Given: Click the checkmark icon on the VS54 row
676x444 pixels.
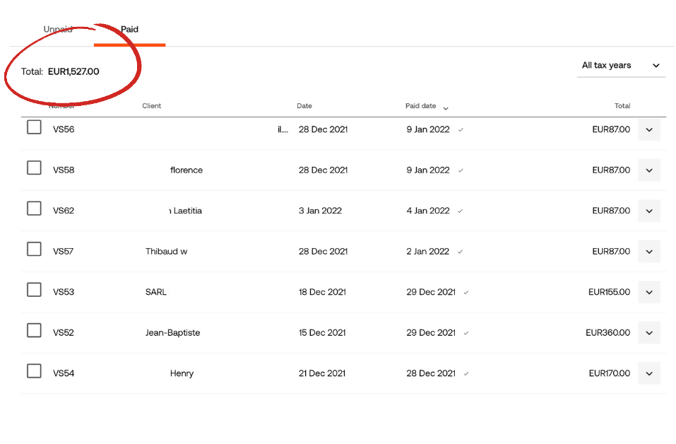Looking at the screenshot, I should (466, 373).
